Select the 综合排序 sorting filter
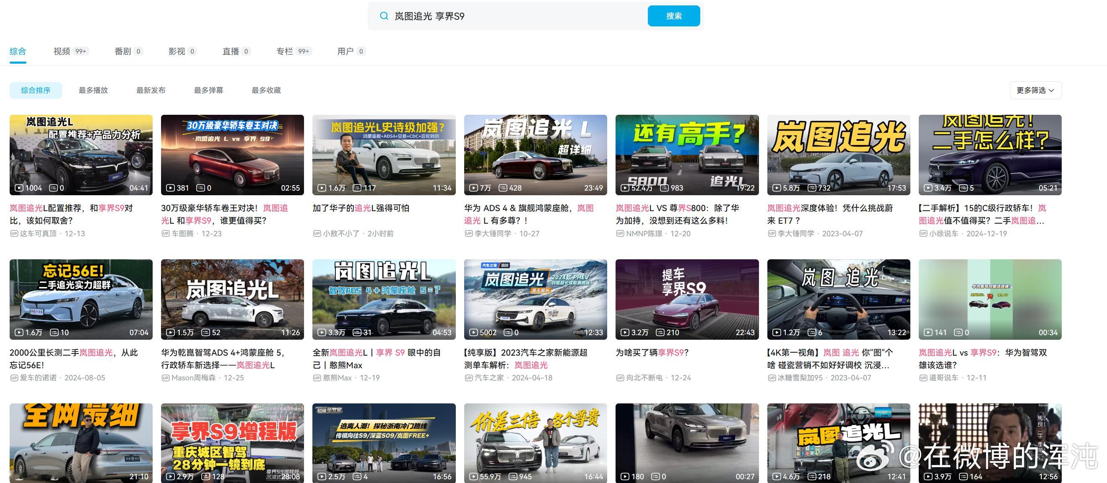Screen dimensions: 1107x483 click(x=36, y=90)
